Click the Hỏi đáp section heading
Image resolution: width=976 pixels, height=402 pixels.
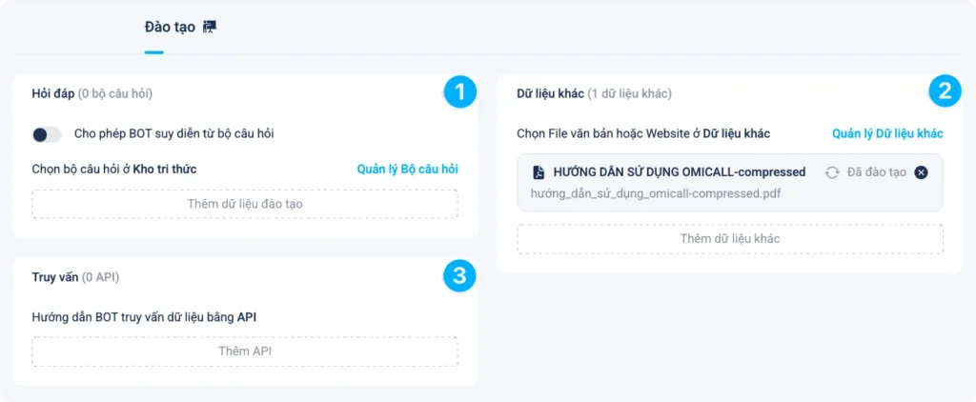tap(53, 93)
